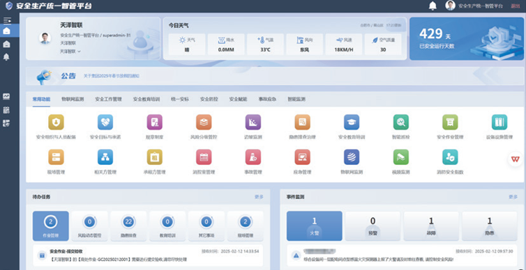Switch to the 安全教育培训 tab
The height and width of the screenshot is (270, 526).
tap(146, 100)
